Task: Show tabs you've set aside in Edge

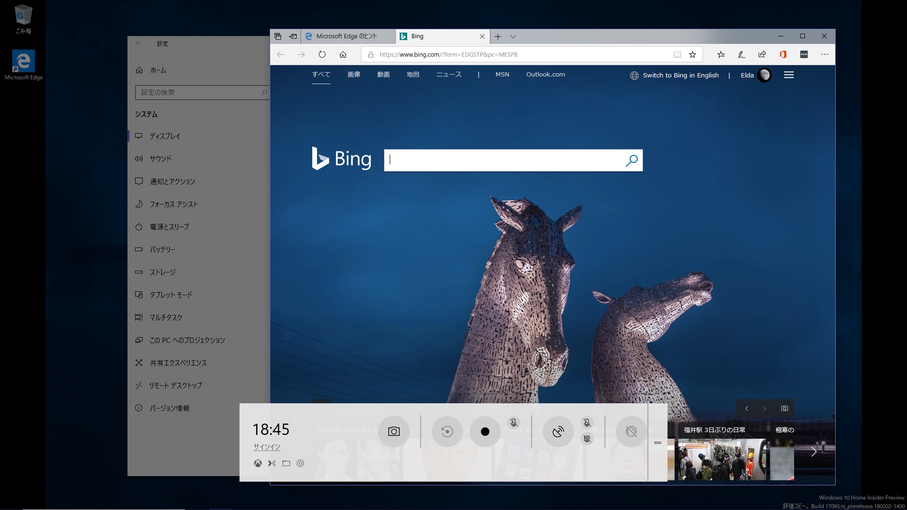Action: tap(278, 36)
